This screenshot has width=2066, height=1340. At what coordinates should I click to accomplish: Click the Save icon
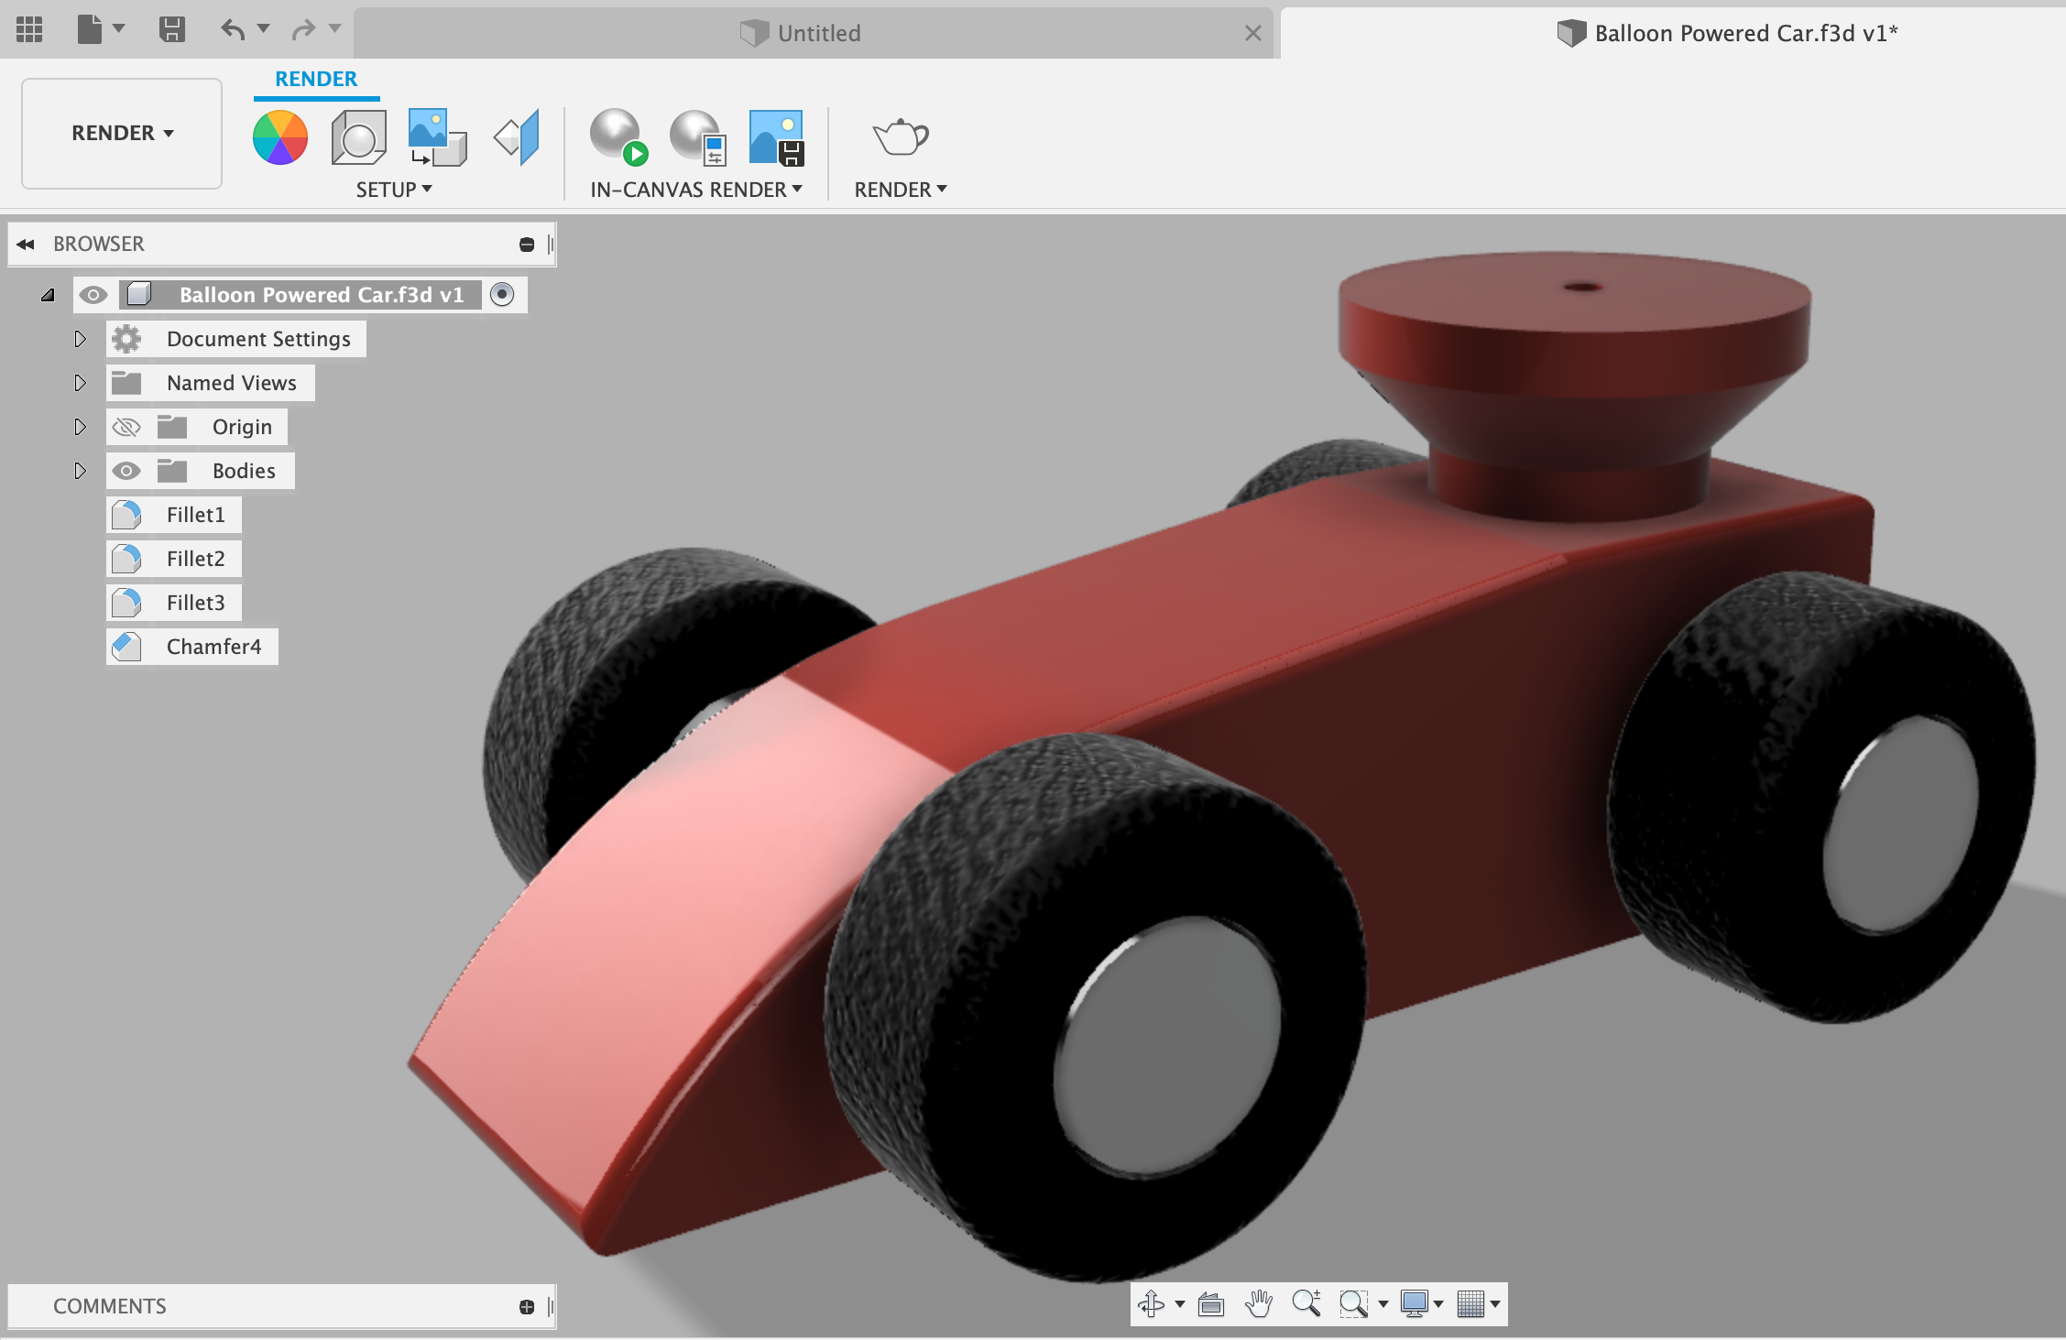[x=172, y=29]
